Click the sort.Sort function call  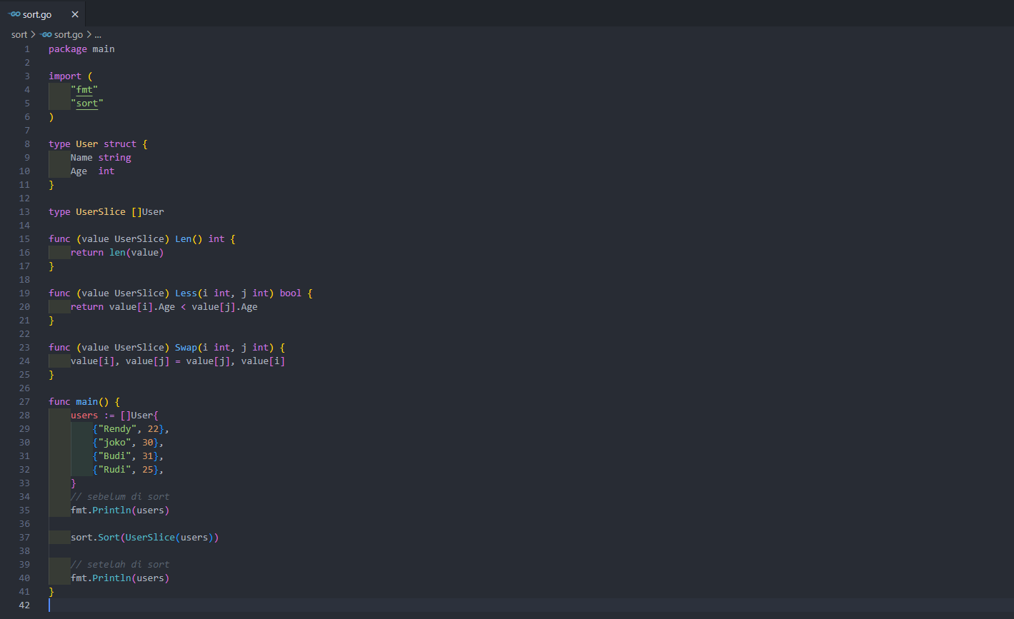coord(95,538)
